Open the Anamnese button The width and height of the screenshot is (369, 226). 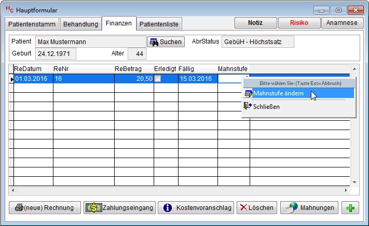[342, 23]
